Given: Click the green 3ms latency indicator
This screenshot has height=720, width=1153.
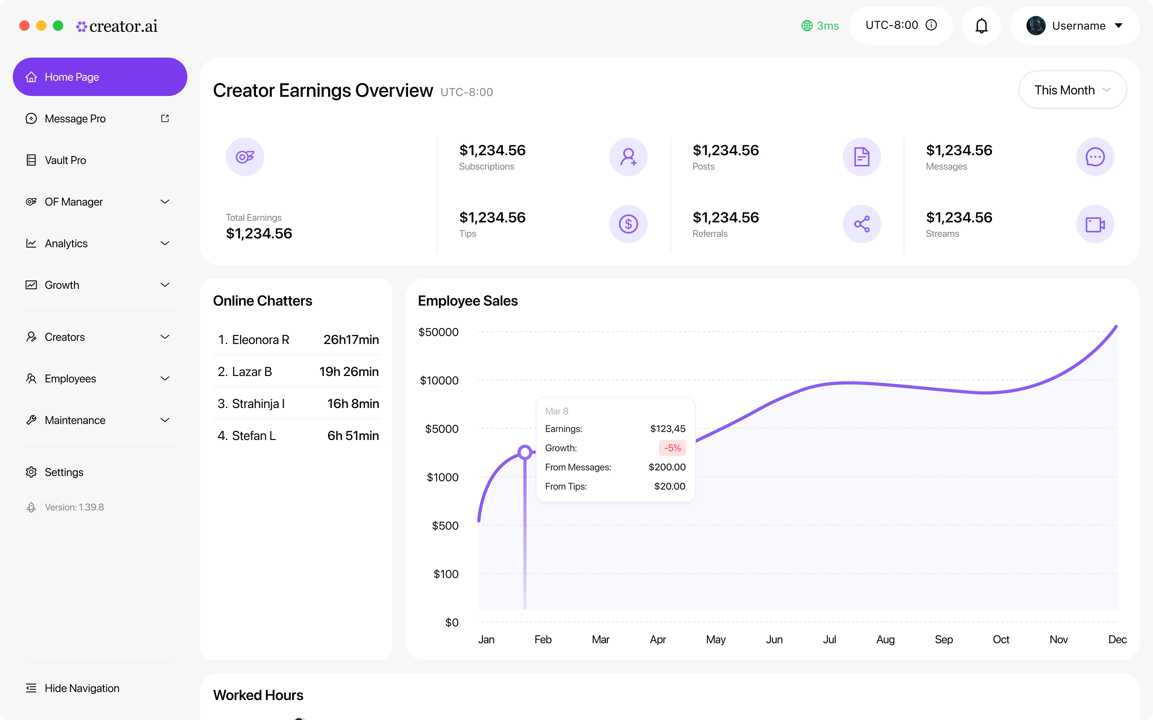Looking at the screenshot, I should (x=820, y=26).
